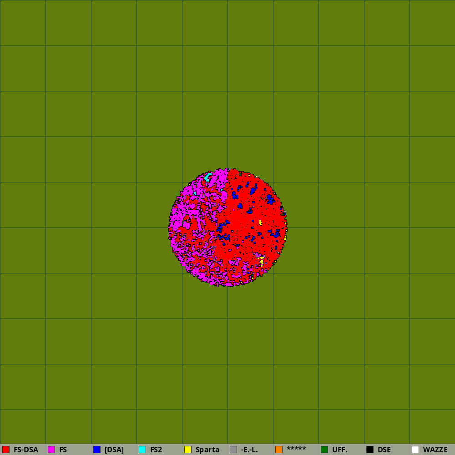455x455 pixels.
Task: Select the UFF. legend label
Action: point(340,450)
